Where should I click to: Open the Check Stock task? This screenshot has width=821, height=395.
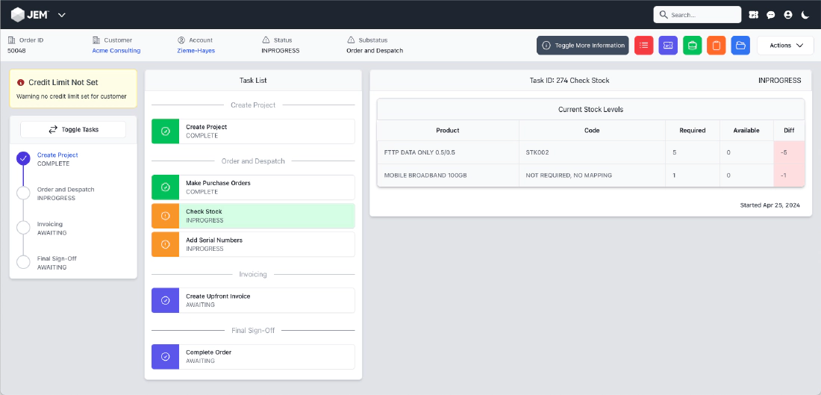point(253,216)
